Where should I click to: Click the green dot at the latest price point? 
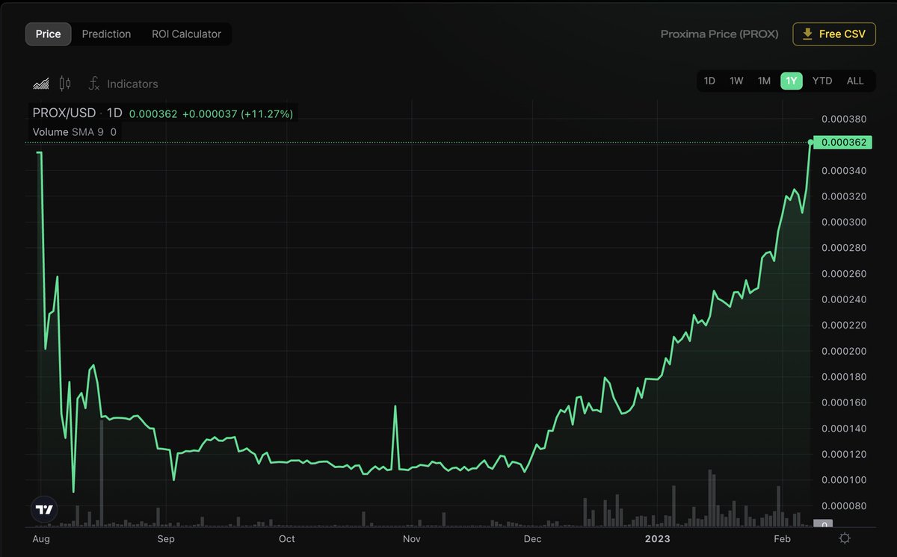tap(811, 142)
